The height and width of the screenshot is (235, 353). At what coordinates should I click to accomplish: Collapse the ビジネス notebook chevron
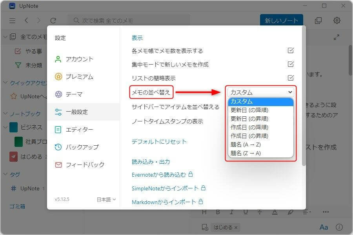5,127
